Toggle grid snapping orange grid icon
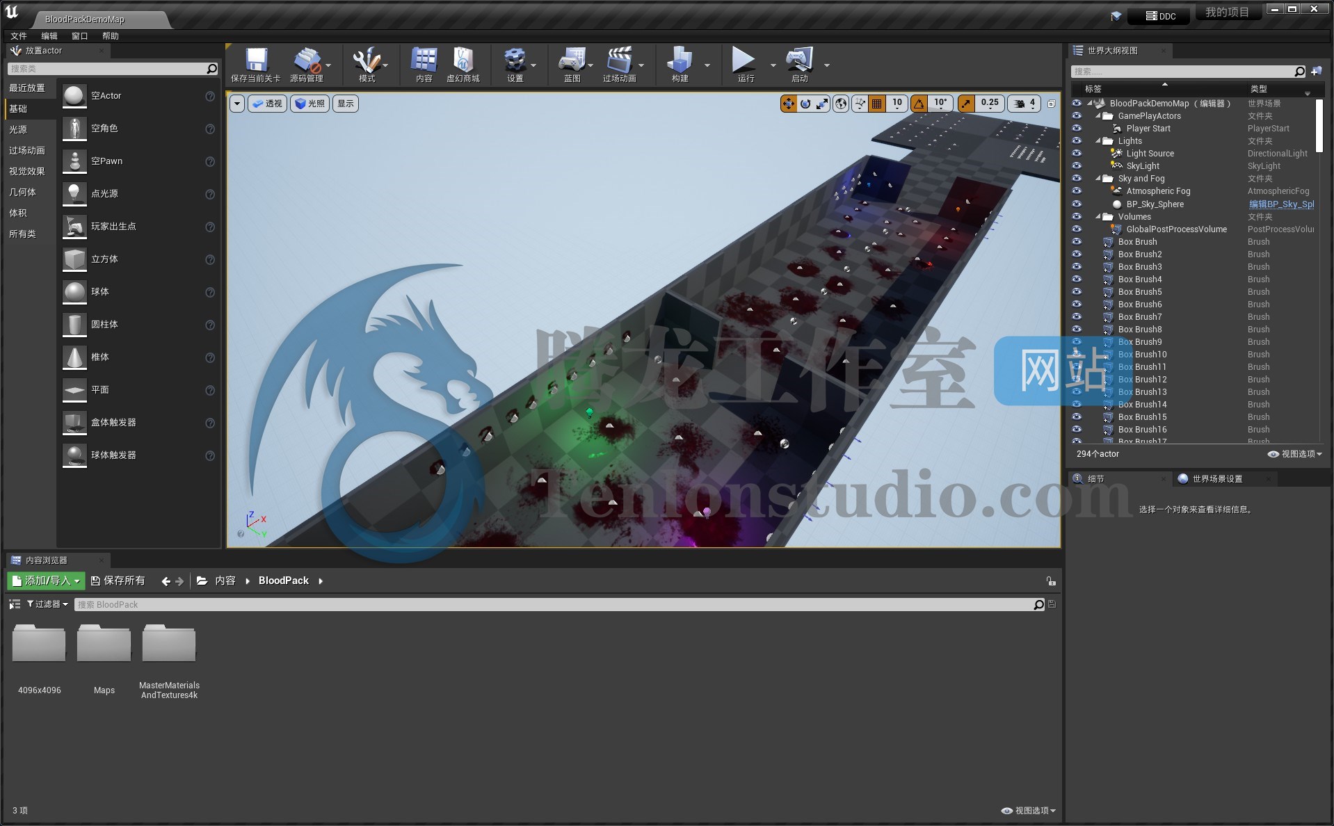1334x826 pixels. click(x=877, y=104)
